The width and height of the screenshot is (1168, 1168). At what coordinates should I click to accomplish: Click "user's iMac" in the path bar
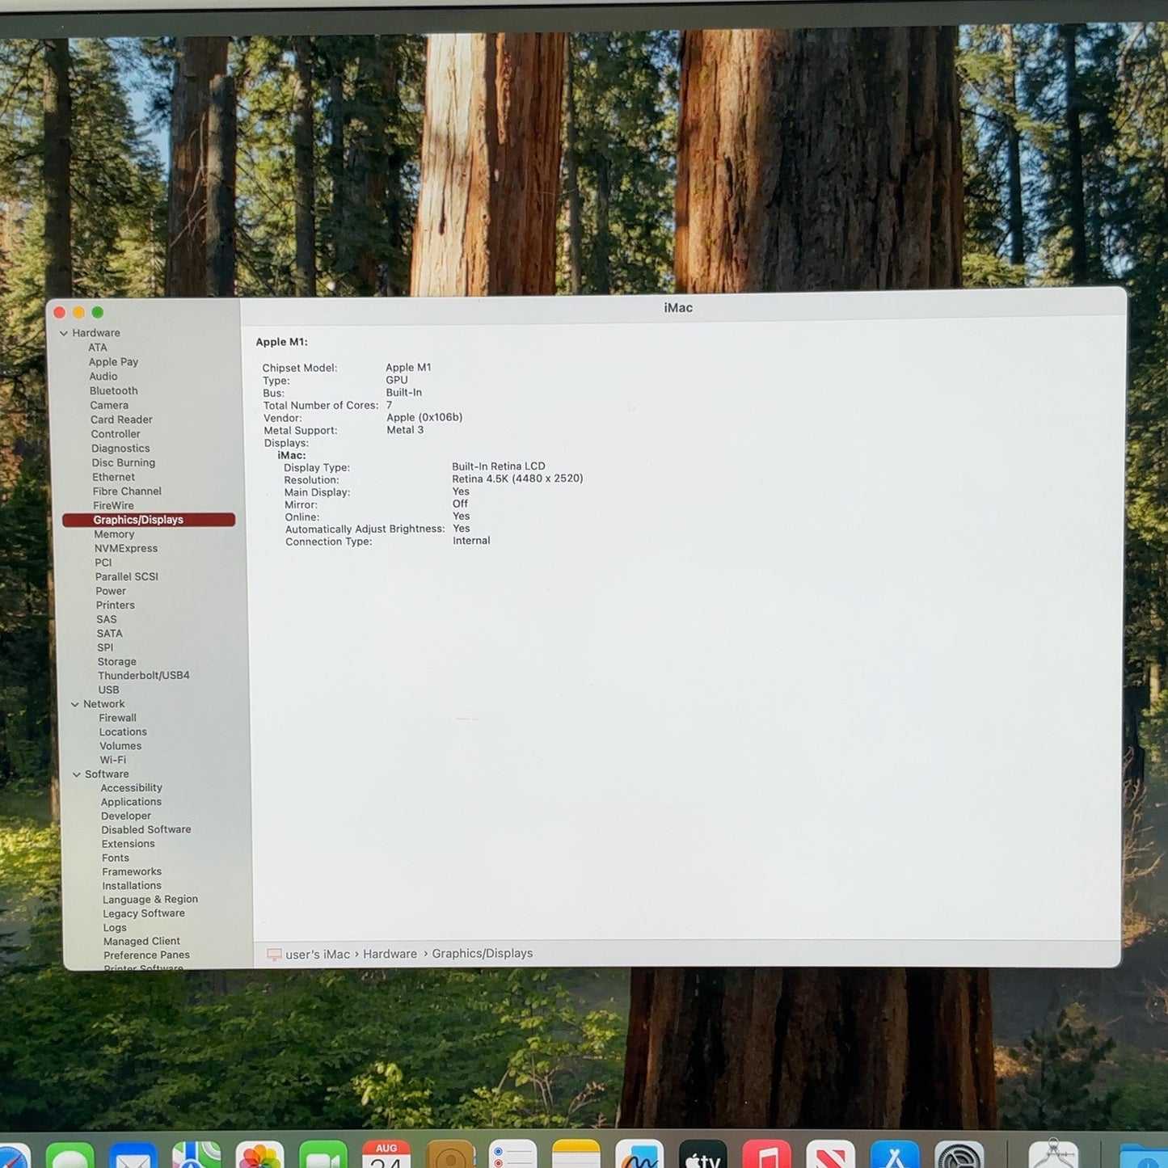pos(318,955)
